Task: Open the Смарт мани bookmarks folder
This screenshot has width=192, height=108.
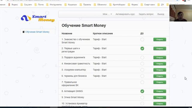Action: [148, 5]
